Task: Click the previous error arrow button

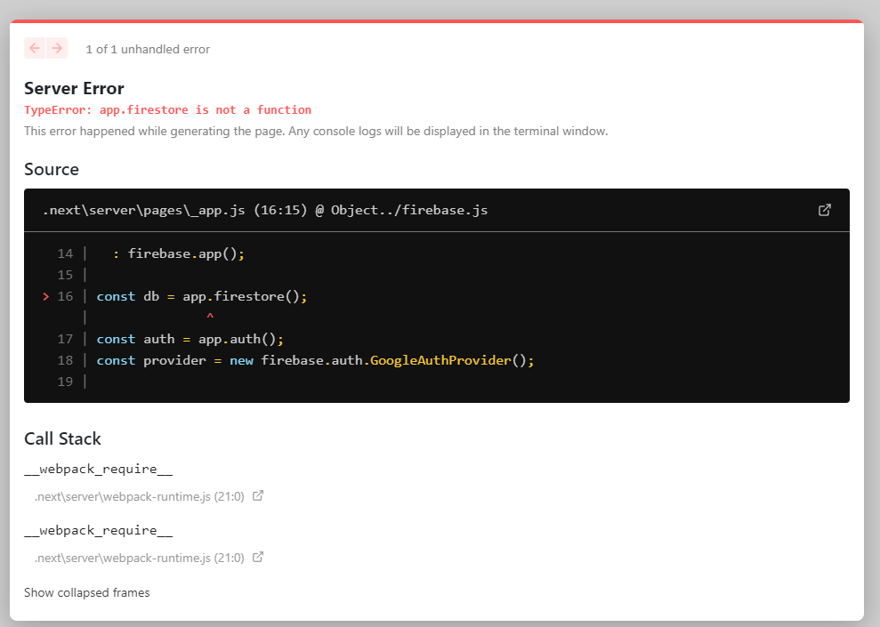Action: [35, 49]
